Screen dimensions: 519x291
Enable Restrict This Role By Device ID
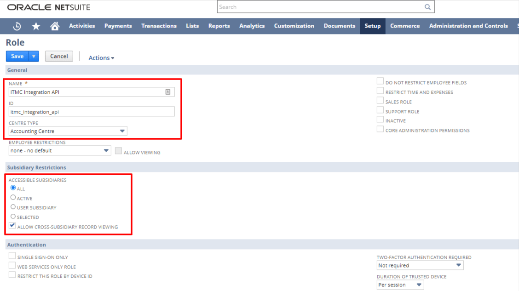tap(12, 275)
